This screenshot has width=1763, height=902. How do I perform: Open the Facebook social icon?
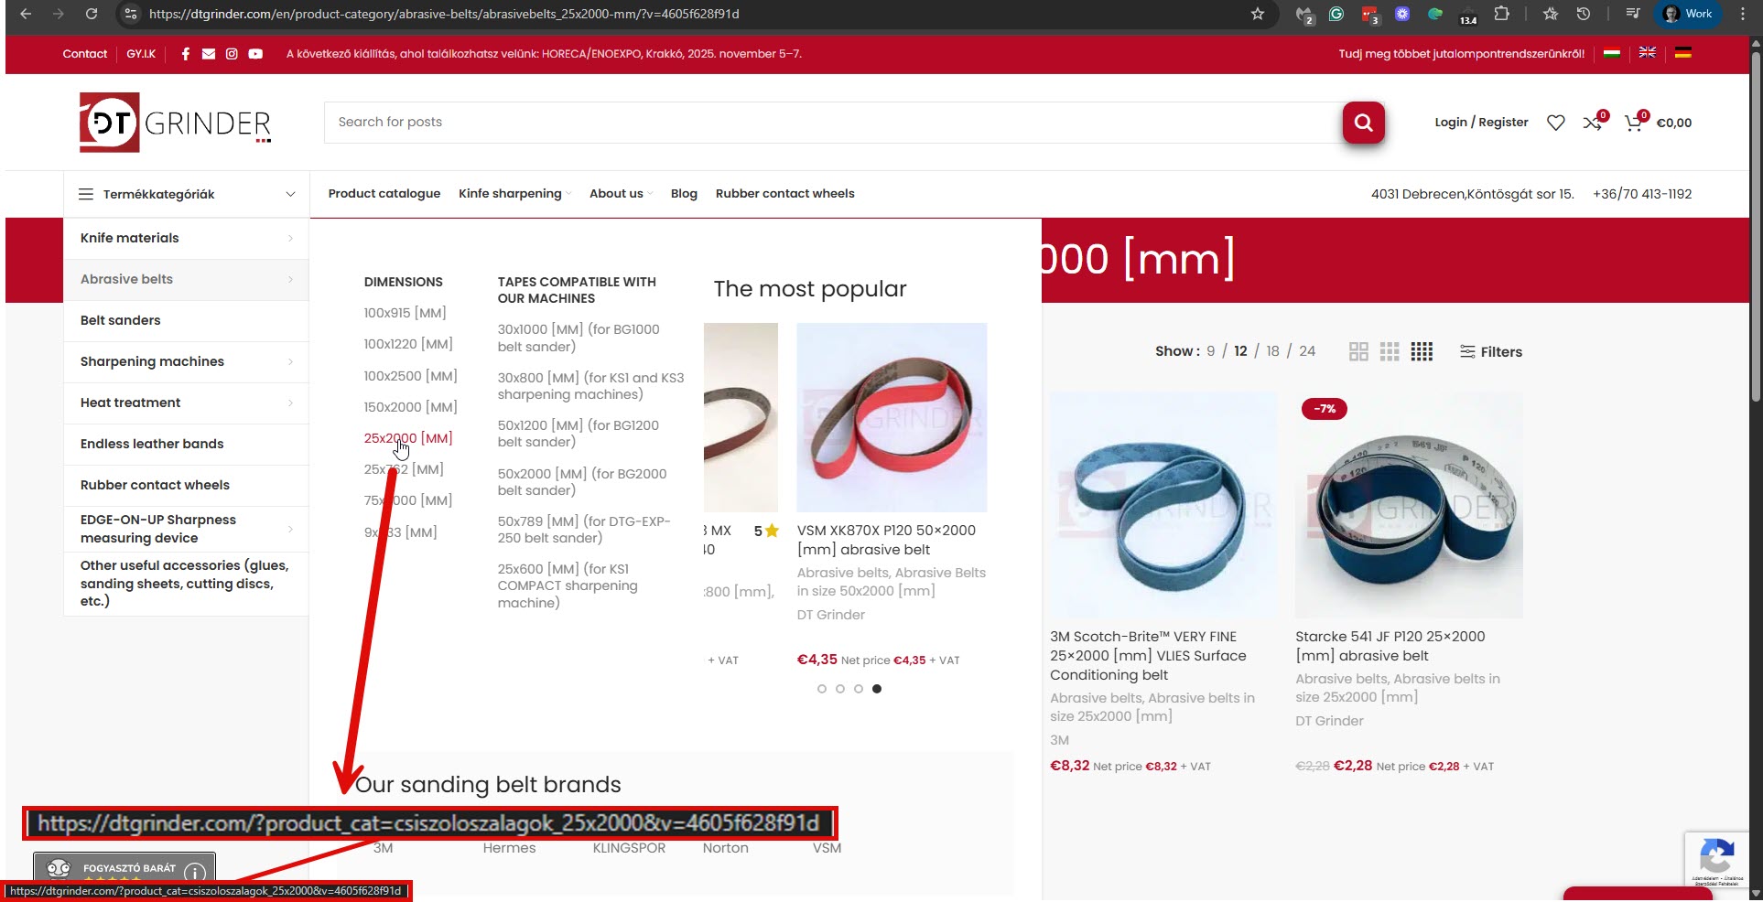[x=186, y=54]
